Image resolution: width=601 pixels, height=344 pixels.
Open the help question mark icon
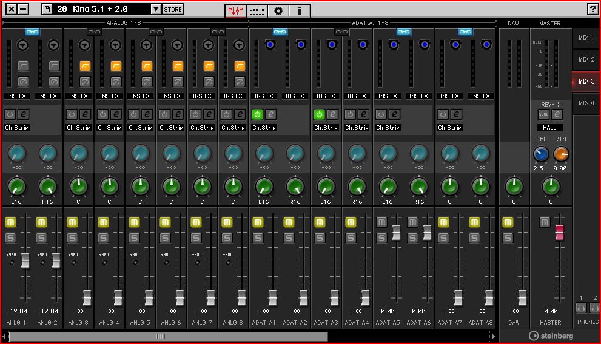(x=592, y=9)
